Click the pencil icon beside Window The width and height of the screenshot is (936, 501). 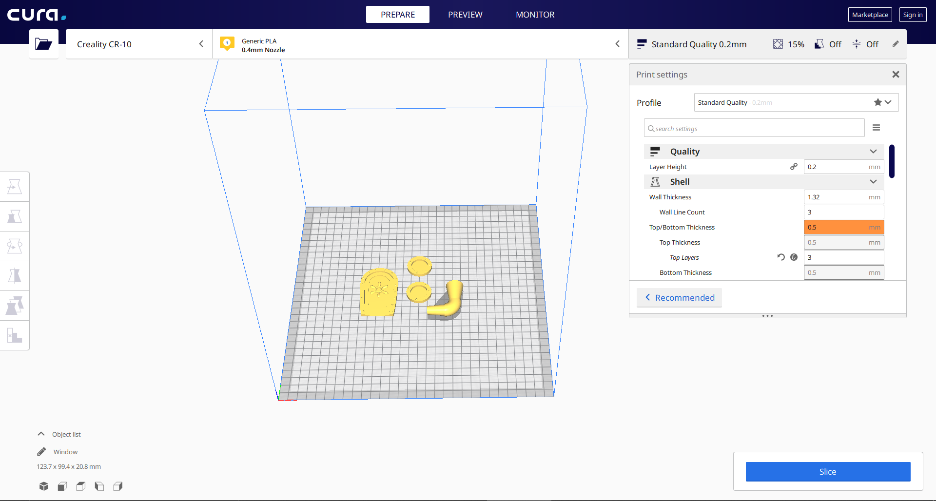coord(41,452)
